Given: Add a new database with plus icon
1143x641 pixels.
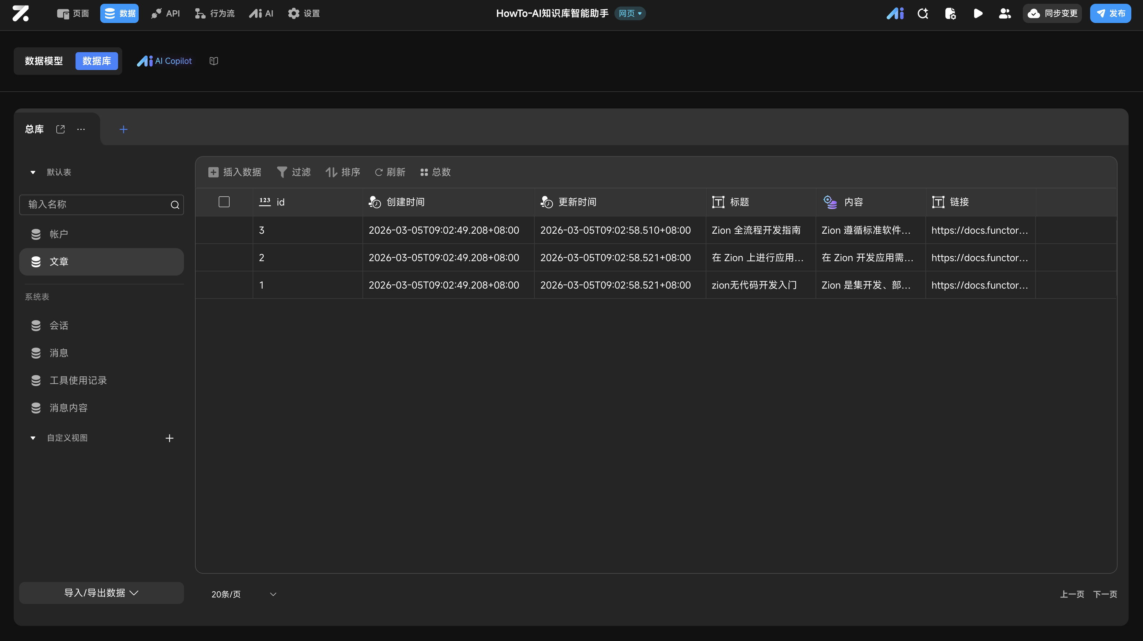Looking at the screenshot, I should [x=123, y=129].
